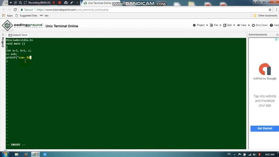Open the Other bookmarks folder
The width and height of the screenshot is (279, 157).
(265, 16)
